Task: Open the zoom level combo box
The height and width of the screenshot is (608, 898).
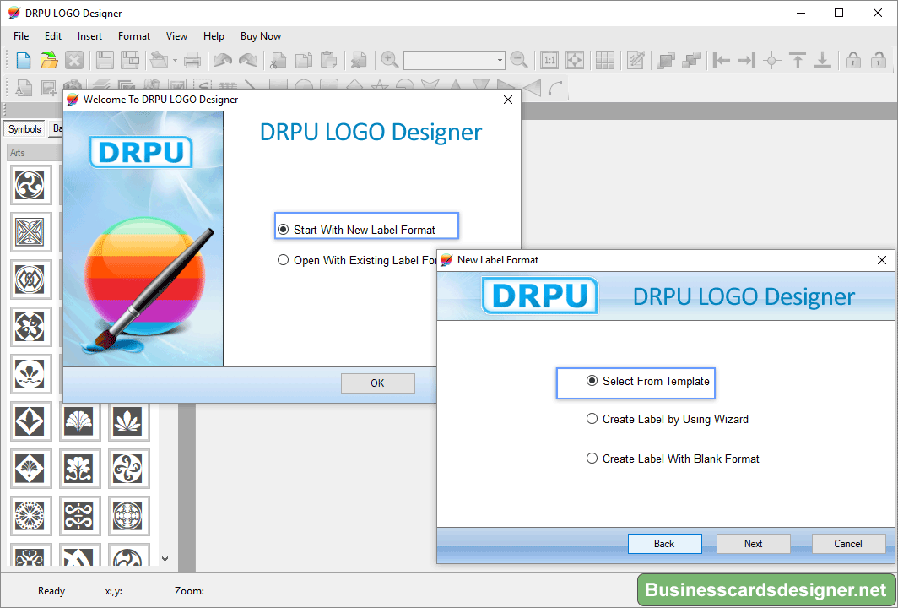Action: (454, 60)
